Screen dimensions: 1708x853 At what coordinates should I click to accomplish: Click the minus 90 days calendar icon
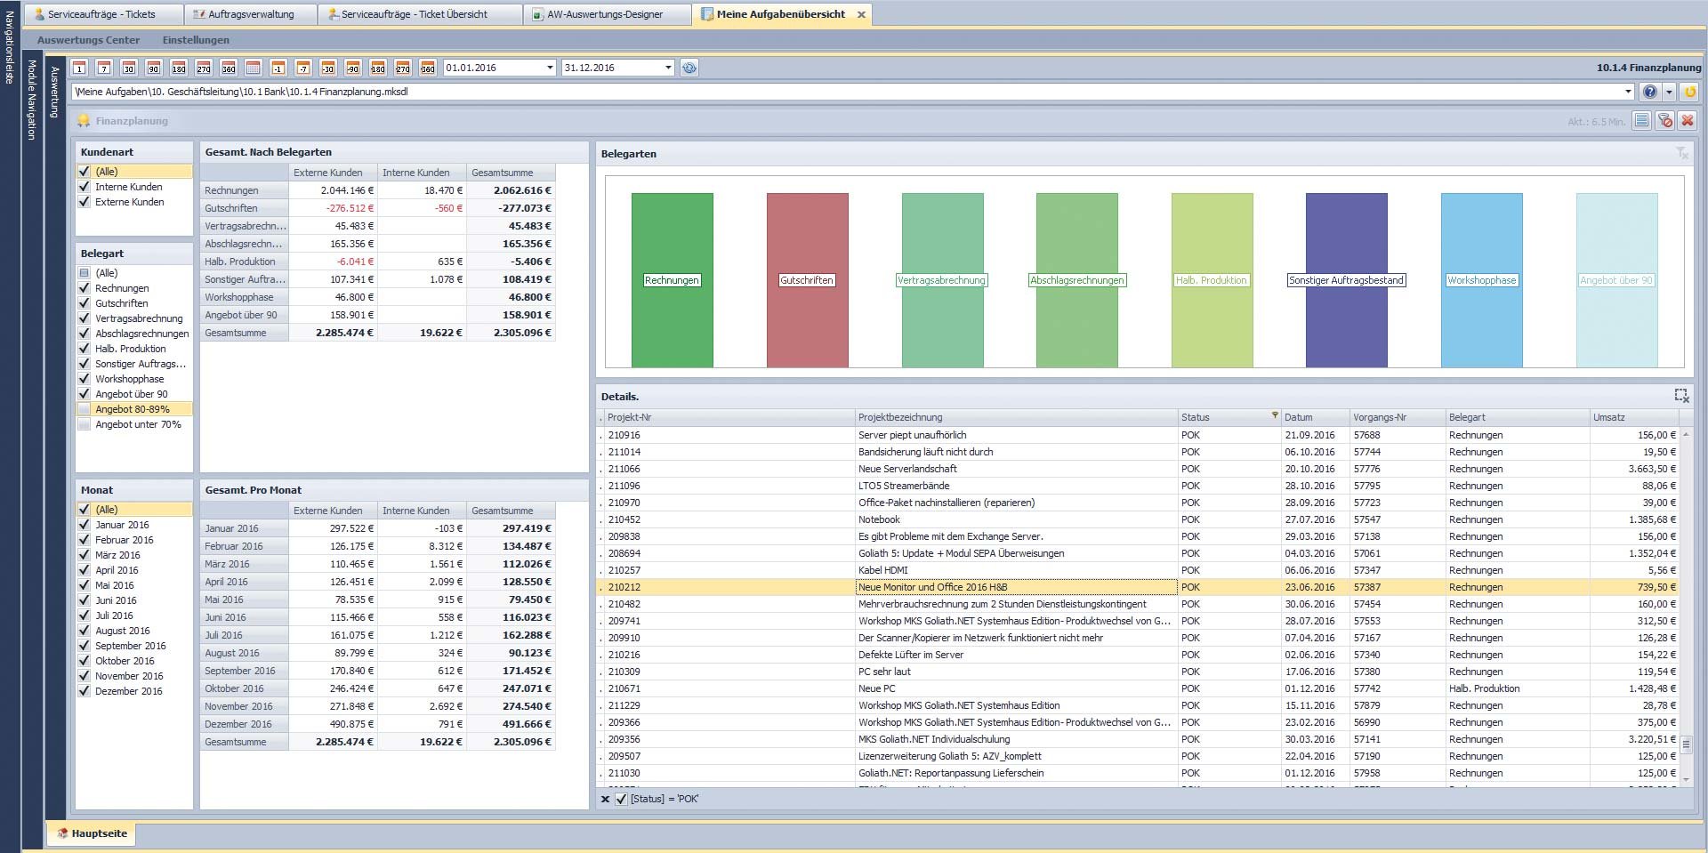pyautogui.click(x=353, y=68)
